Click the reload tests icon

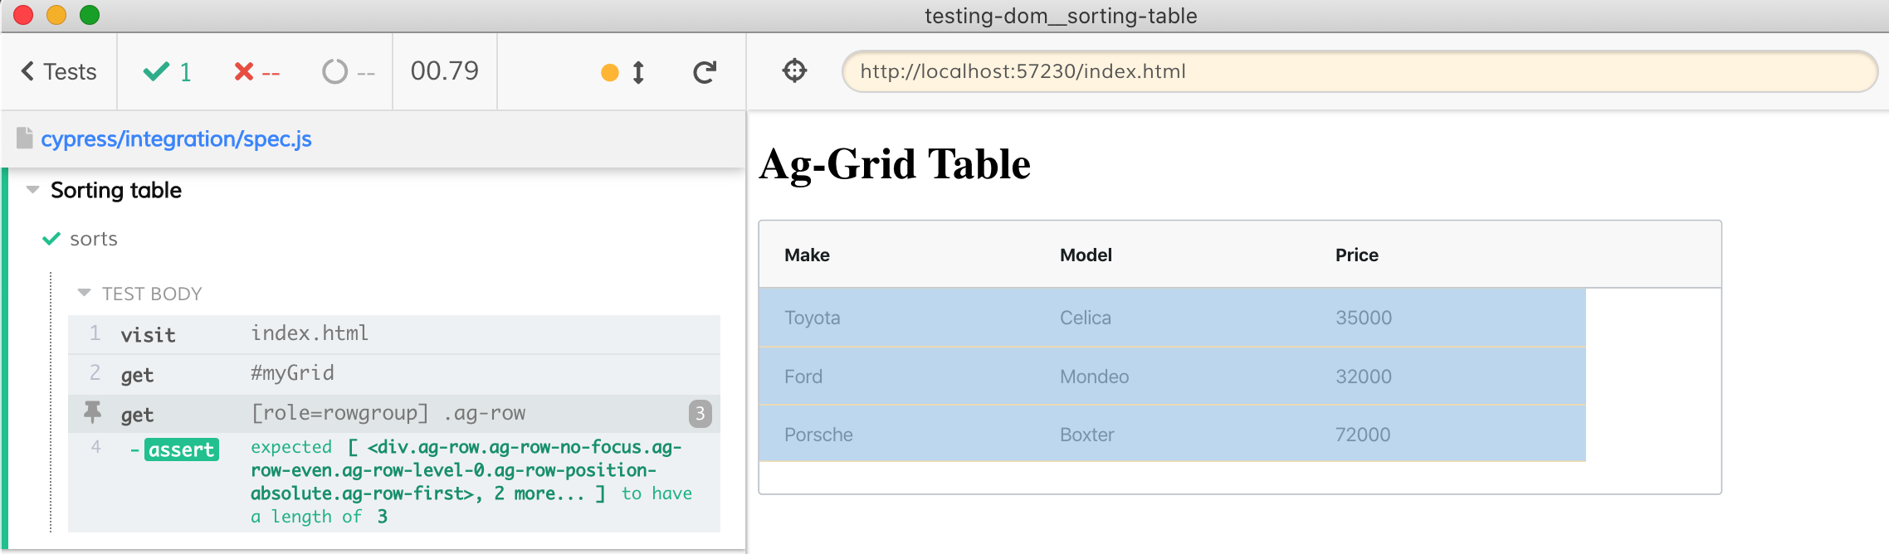click(705, 72)
